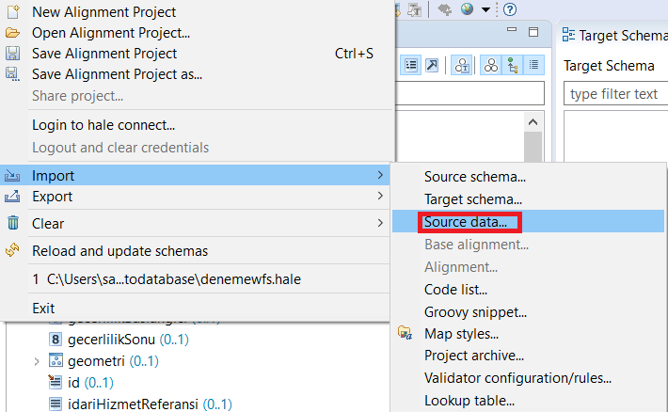This screenshot has width=668, height=412.
Task: Click the floppy icon for Save Alignment Project
Action: (13, 54)
